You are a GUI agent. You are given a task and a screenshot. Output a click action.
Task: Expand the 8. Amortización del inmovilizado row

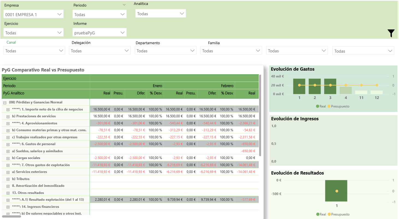click(x=8, y=186)
